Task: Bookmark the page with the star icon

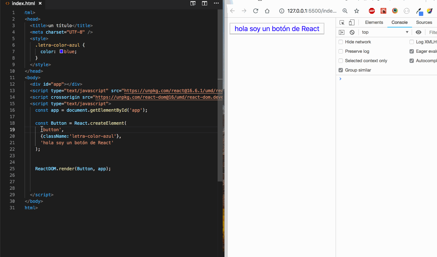Action: 357,11
